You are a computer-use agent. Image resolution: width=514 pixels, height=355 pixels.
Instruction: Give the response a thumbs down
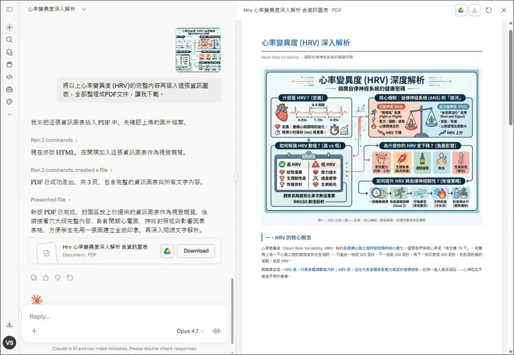coord(58,278)
